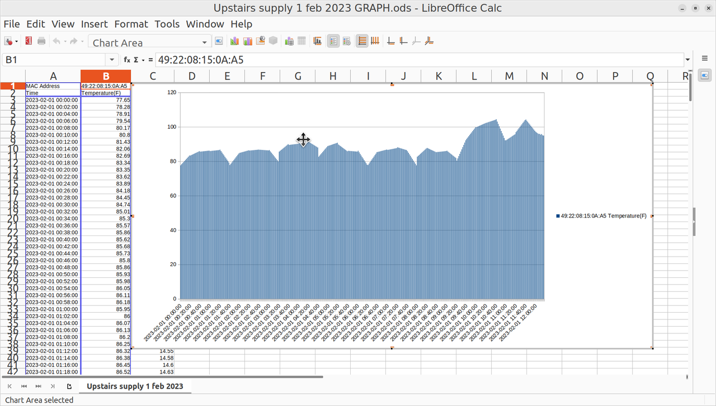Click the Add new sheet icon
This screenshot has height=406, width=716.
pyautogui.click(x=69, y=386)
